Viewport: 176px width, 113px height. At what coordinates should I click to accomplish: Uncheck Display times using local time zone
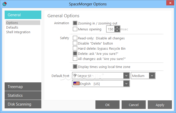pos(75,67)
